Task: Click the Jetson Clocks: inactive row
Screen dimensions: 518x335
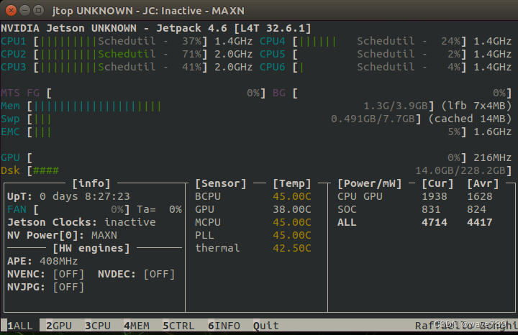Action: click(x=81, y=222)
